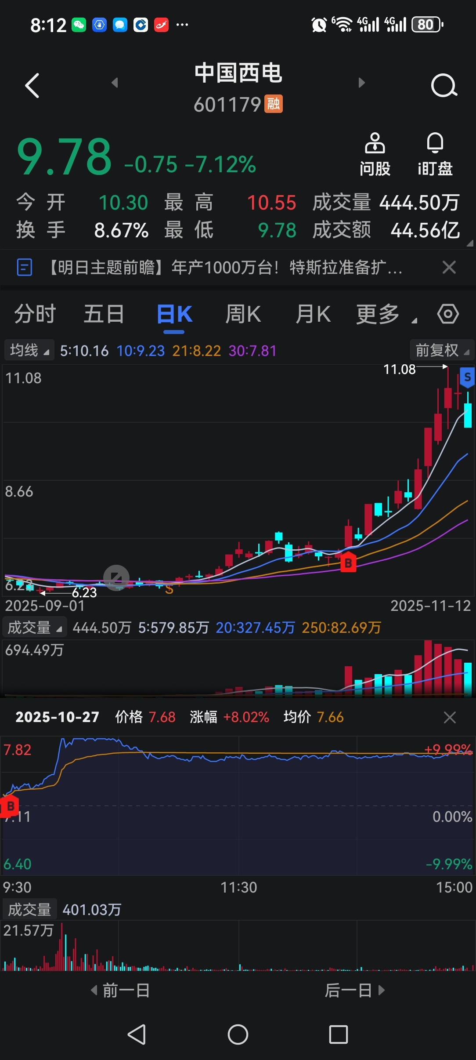Viewport: 476px width, 1060px height.
Task: Tap the volume average 250:82.69万
Action: (341, 628)
